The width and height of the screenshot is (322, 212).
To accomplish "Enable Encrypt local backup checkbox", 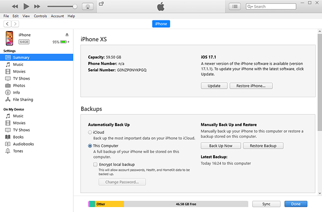I will tap(95, 164).
